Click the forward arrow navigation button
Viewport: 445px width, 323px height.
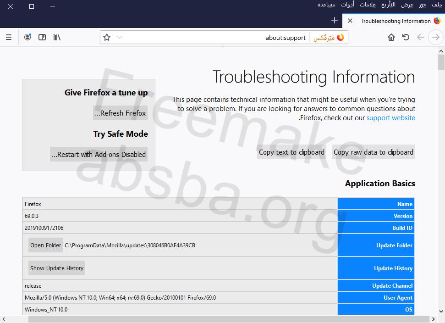point(436,37)
